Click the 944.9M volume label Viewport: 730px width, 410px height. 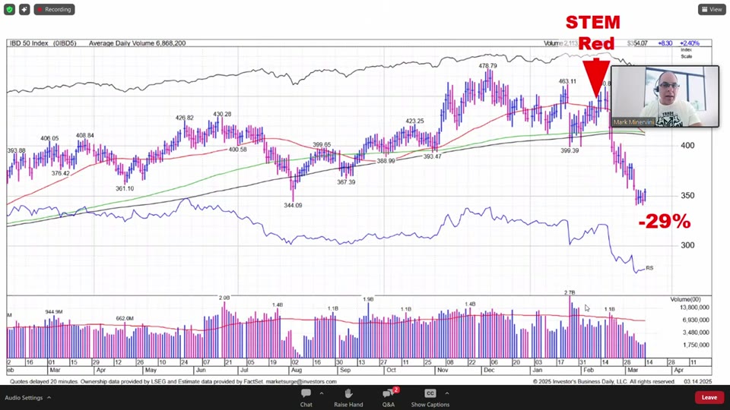click(54, 312)
